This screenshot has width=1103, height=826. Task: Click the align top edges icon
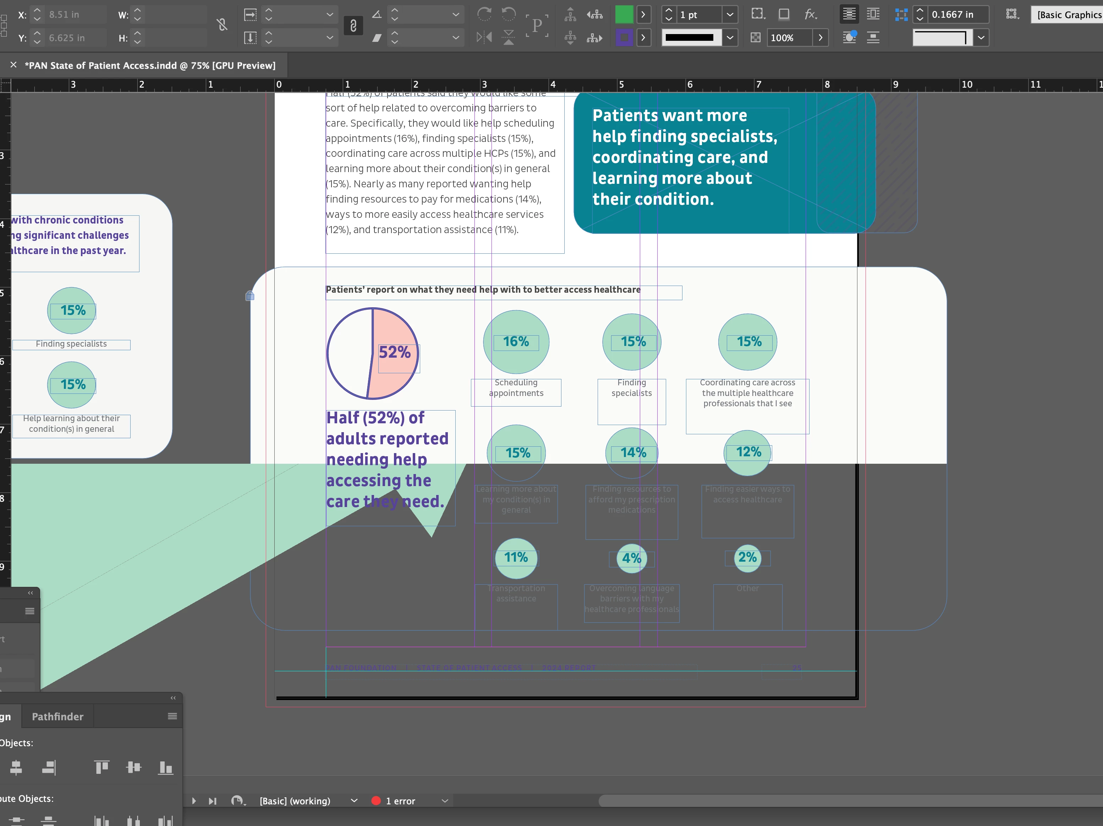coord(102,767)
